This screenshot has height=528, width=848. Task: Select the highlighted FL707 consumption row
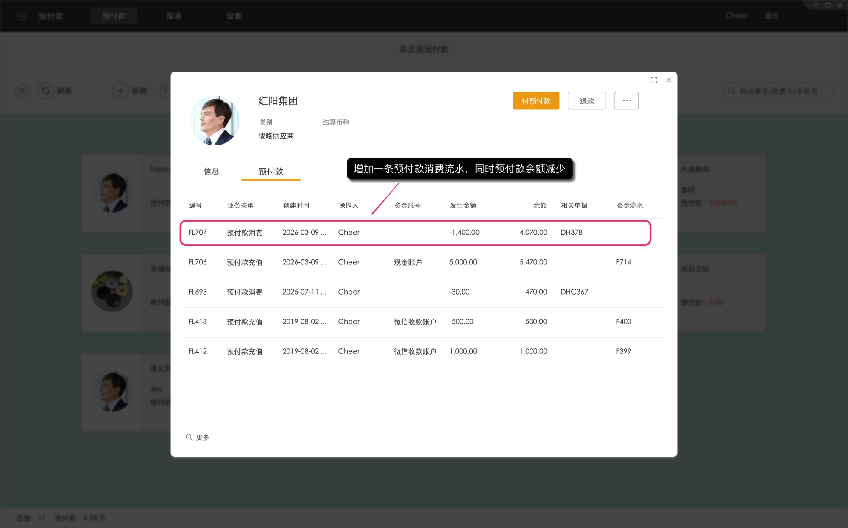[x=416, y=233]
